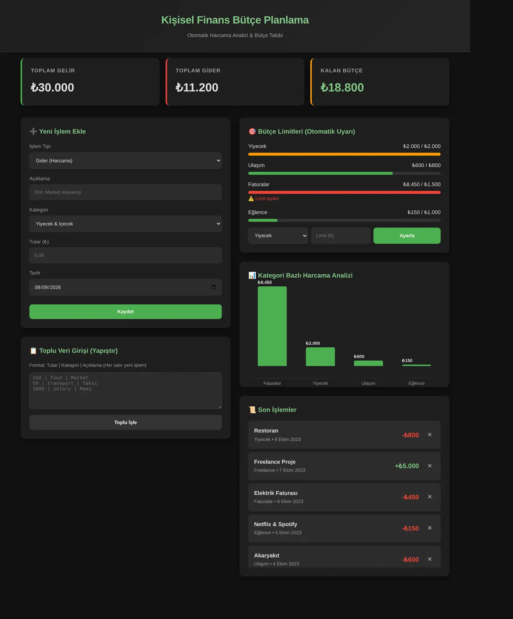Click the Kaydet button
Image resolution: width=513 pixels, height=619 pixels.
click(x=126, y=312)
